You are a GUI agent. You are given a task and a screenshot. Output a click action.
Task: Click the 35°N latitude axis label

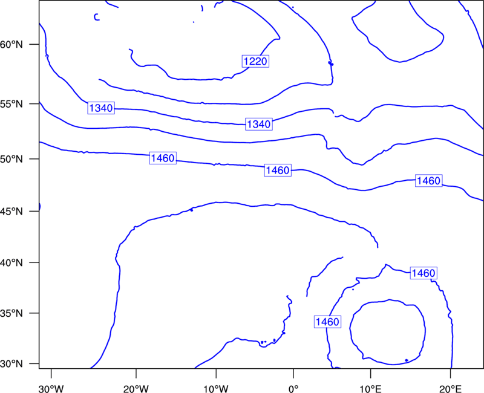point(11,313)
